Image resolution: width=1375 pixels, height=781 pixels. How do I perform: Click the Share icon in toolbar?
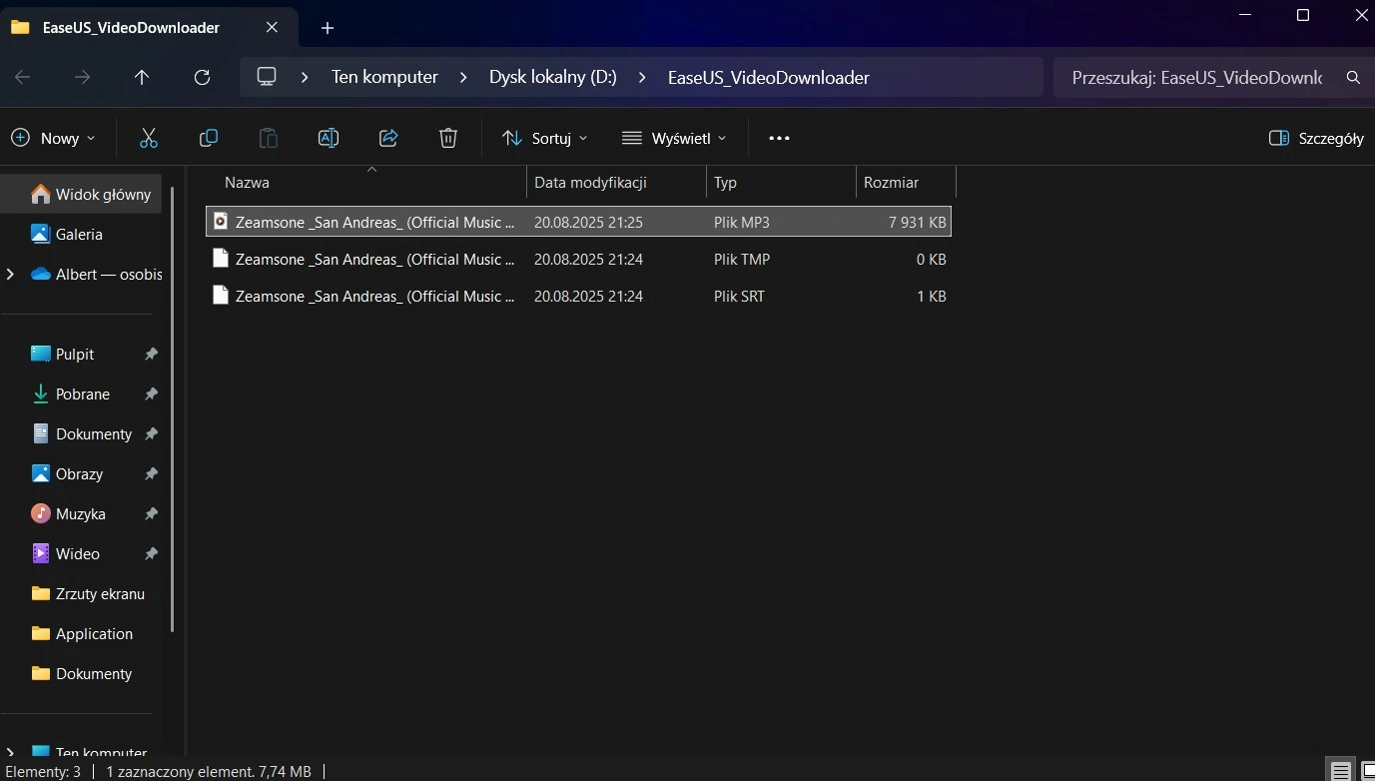(x=388, y=138)
